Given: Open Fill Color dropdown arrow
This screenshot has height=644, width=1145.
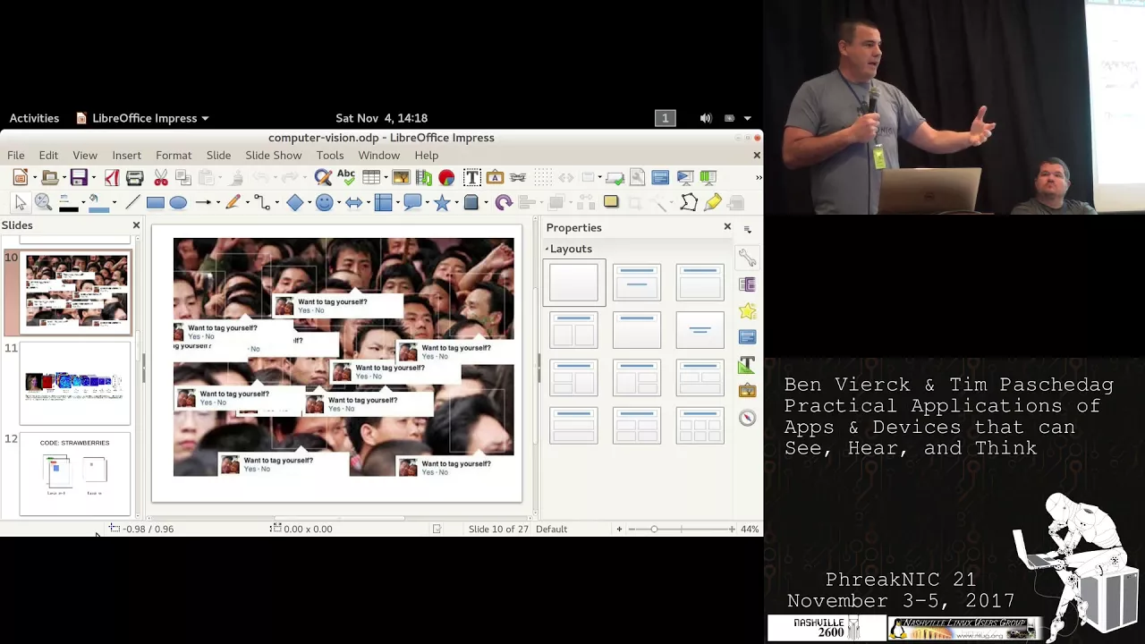Looking at the screenshot, I should point(114,203).
